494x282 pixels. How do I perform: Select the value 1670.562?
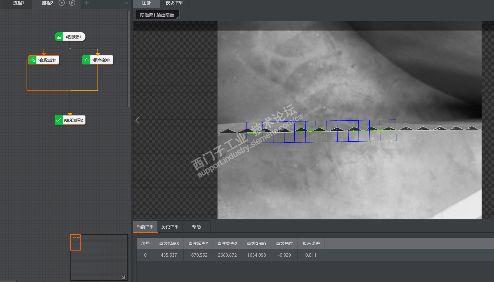click(x=198, y=255)
